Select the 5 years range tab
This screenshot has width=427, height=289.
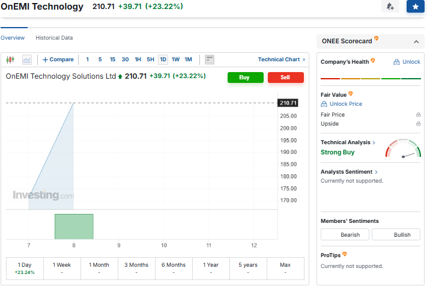pos(248,269)
